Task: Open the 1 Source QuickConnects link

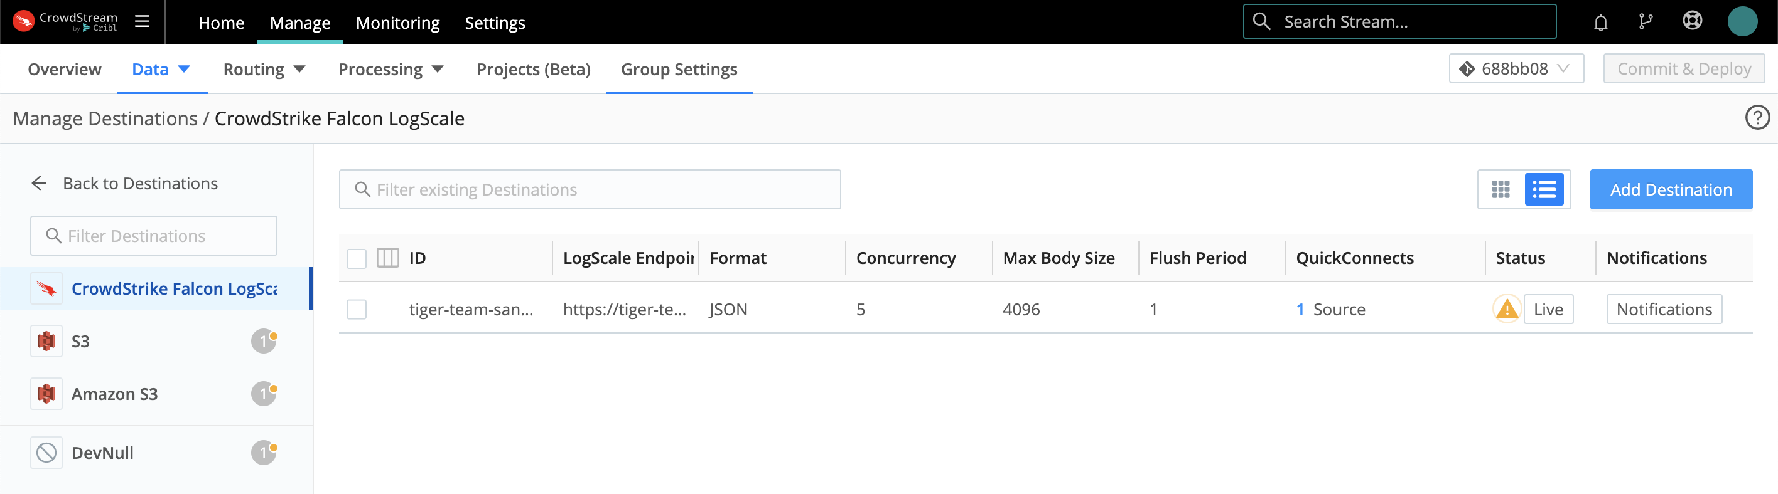Action: (1330, 309)
